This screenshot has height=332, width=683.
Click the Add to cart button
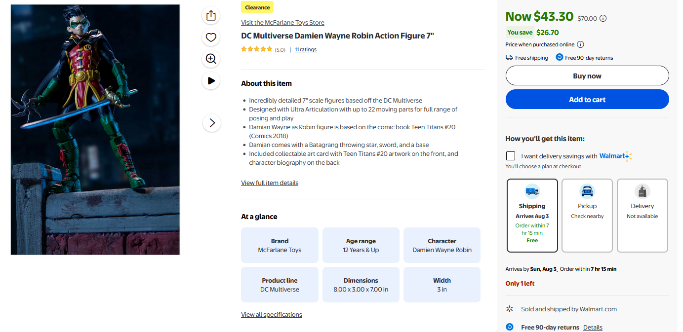[587, 99]
